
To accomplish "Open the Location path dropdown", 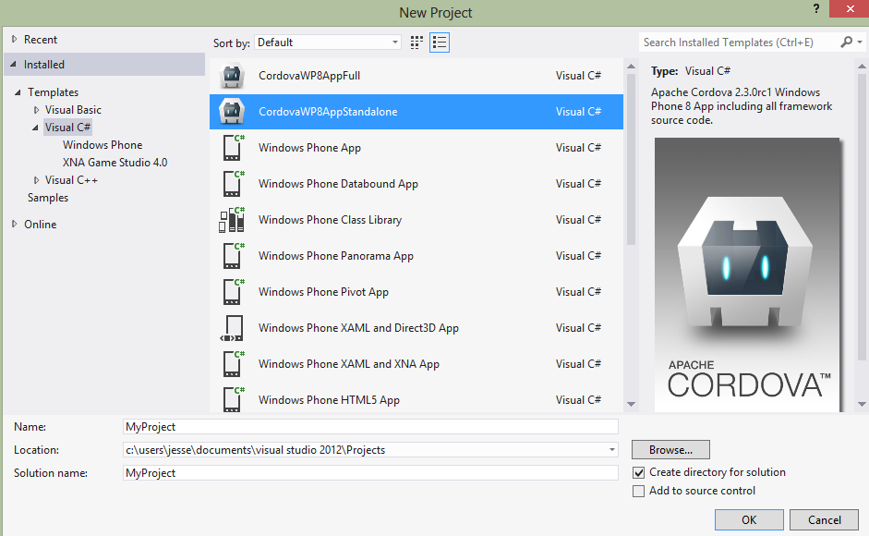I will point(612,450).
